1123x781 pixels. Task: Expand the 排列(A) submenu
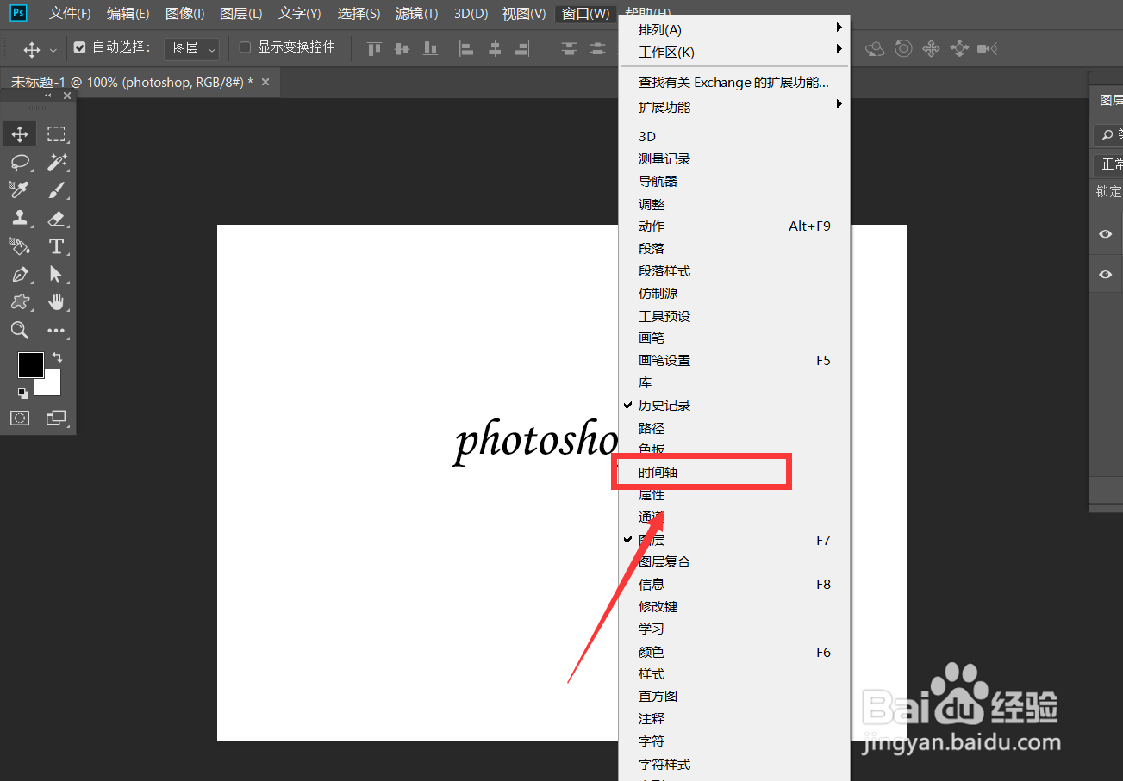click(735, 30)
